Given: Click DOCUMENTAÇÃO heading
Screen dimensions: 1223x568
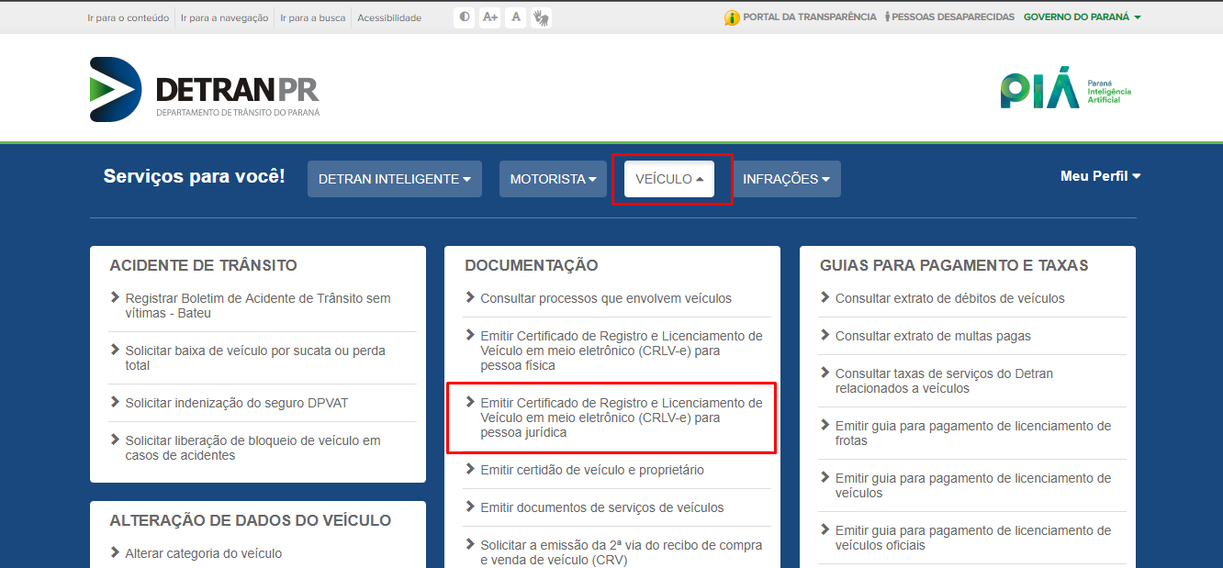Looking at the screenshot, I should click(532, 265).
